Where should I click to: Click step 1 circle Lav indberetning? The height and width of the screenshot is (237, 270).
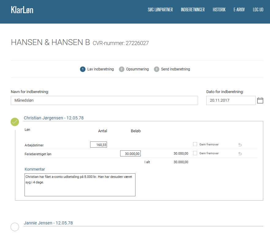pos(82,69)
